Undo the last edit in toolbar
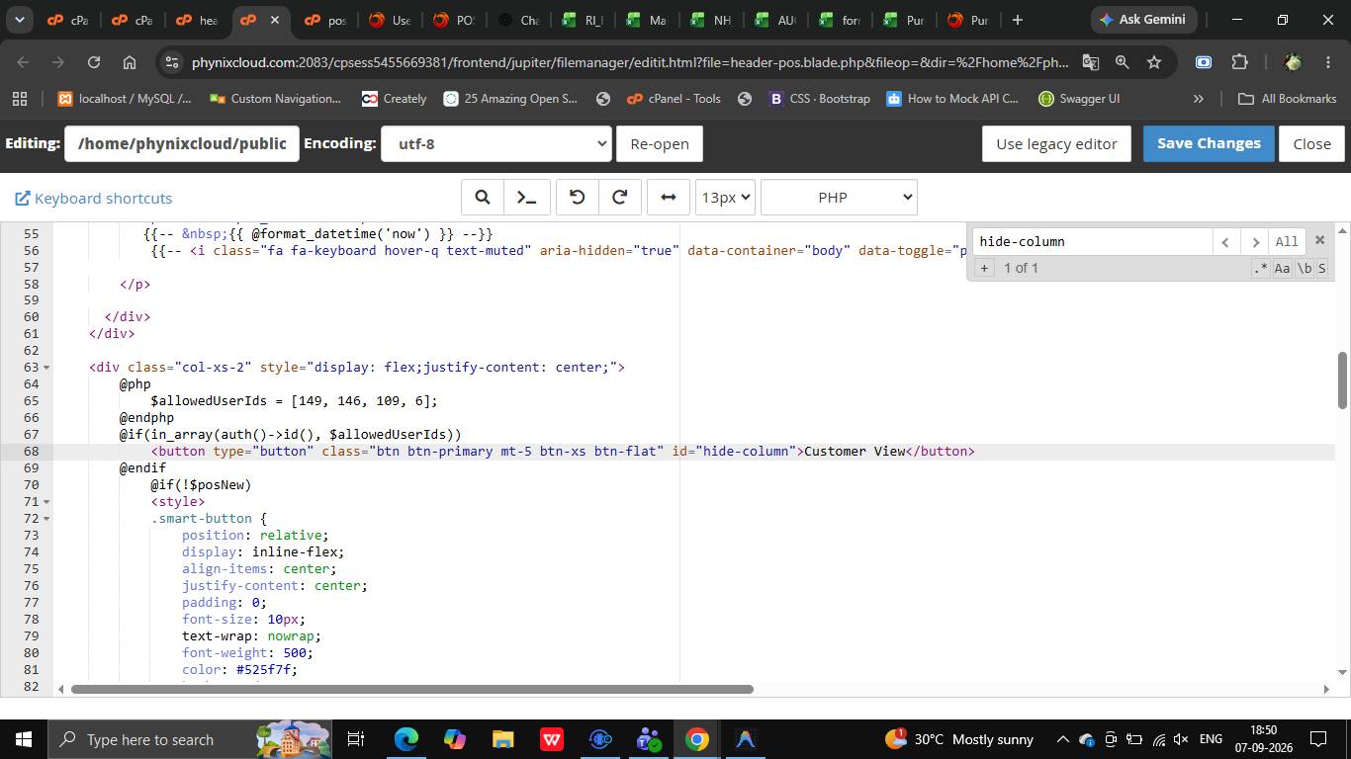The width and height of the screenshot is (1351, 759). coord(578,198)
